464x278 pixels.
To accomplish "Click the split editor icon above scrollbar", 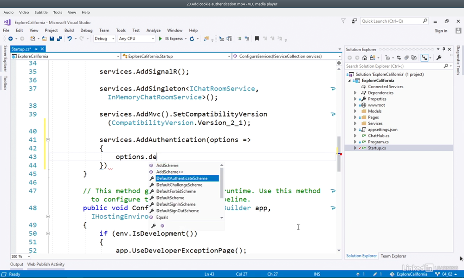I will coord(339,63).
